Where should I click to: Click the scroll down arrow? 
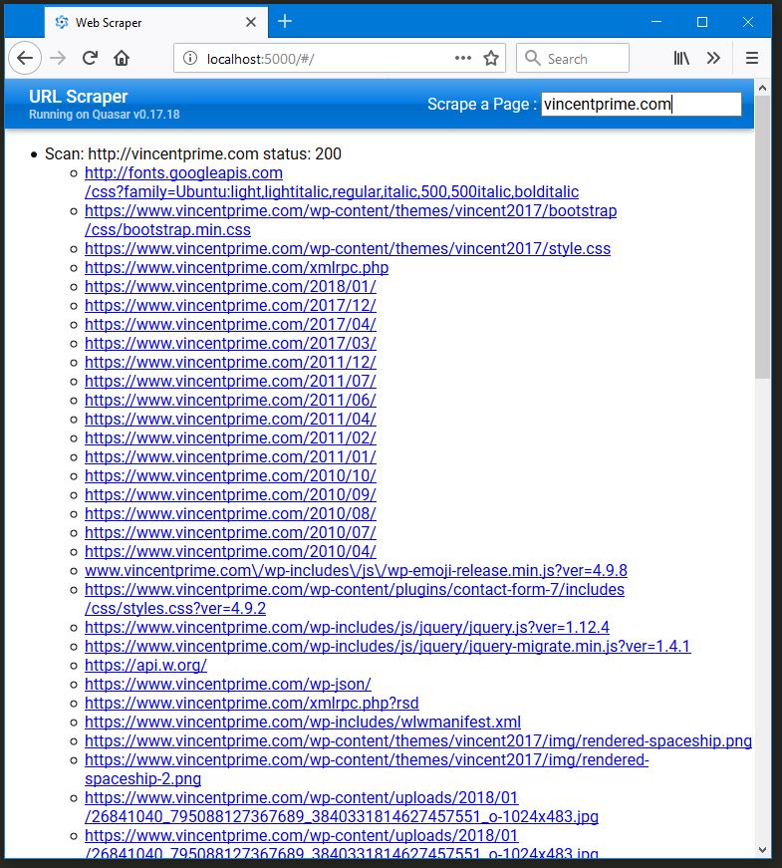pyautogui.click(x=762, y=850)
